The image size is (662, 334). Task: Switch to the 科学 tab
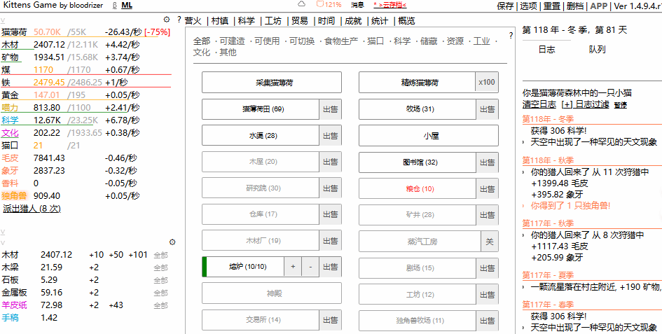tap(246, 21)
